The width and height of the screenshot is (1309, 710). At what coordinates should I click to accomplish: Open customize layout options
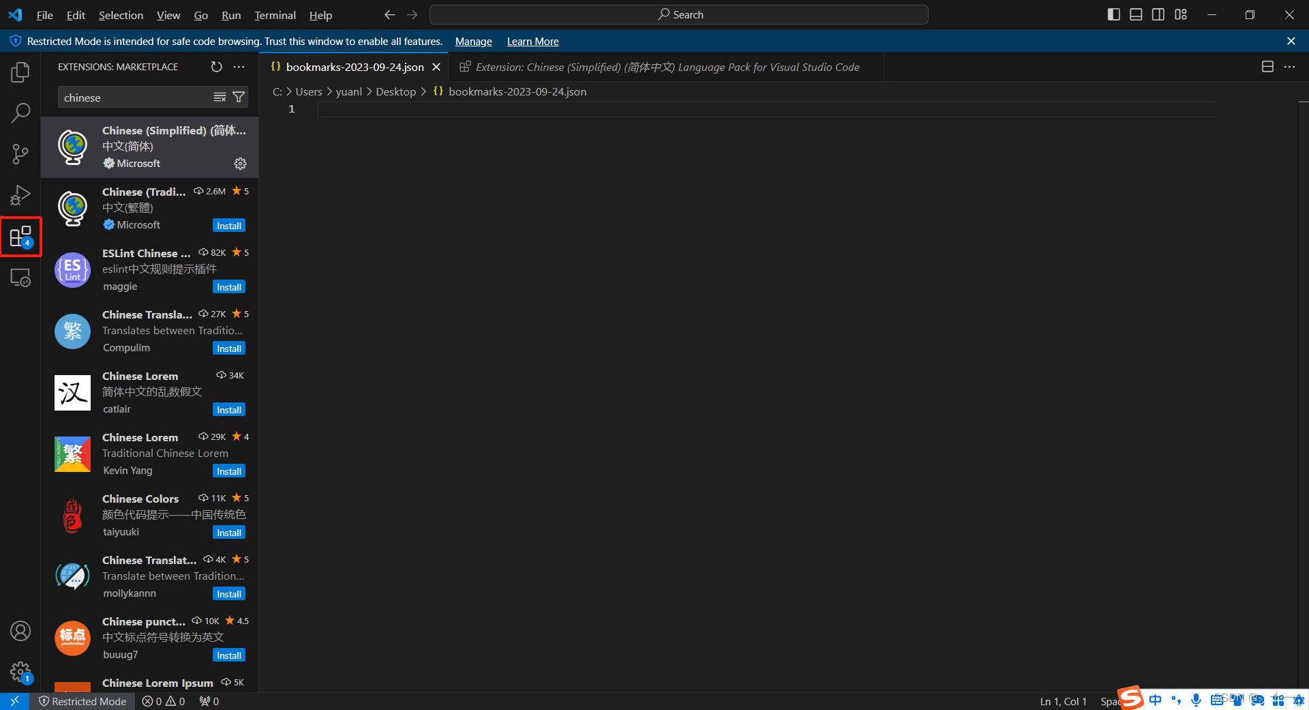[x=1181, y=14]
